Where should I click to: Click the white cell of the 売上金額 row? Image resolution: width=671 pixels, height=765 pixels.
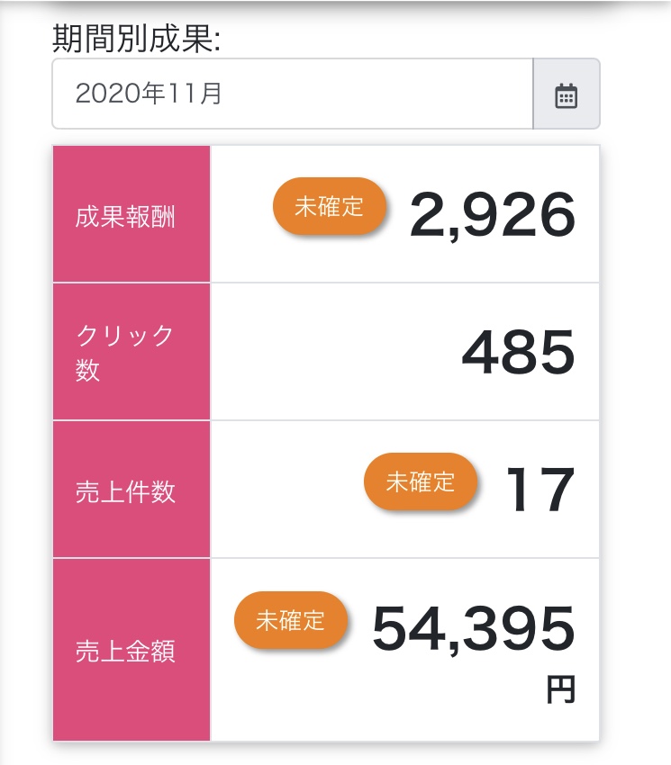click(404, 650)
